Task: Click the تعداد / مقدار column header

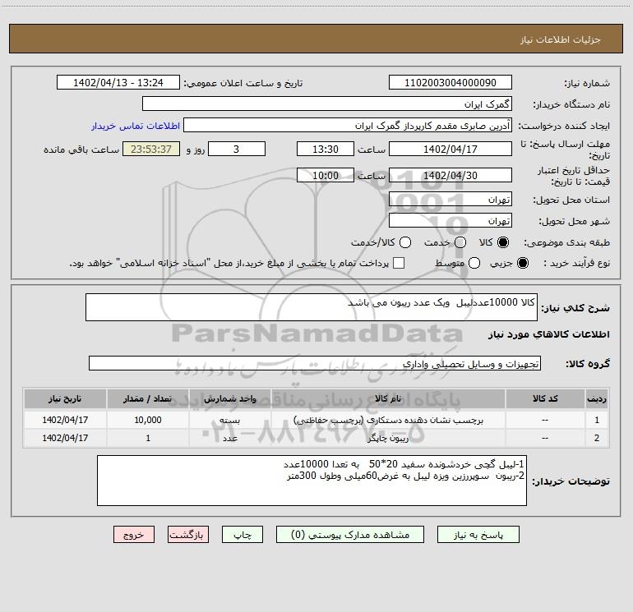Action: point(148,398)
